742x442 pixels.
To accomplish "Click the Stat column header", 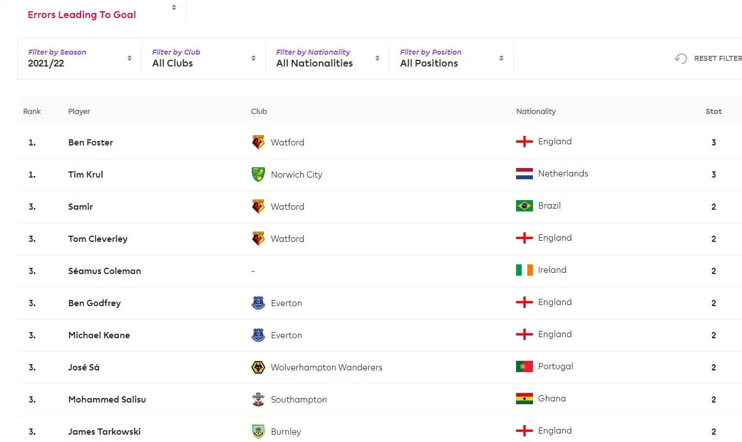I will [x=713, y=111].
